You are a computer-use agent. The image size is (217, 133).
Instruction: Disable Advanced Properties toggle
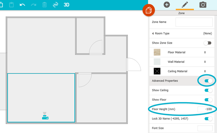coord(208,81)
